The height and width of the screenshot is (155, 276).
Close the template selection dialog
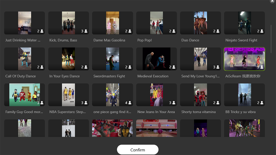[x=272, y=1]
